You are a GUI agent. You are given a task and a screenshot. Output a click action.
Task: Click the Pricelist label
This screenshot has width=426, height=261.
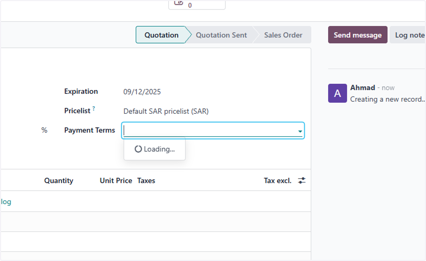(77, 111)
